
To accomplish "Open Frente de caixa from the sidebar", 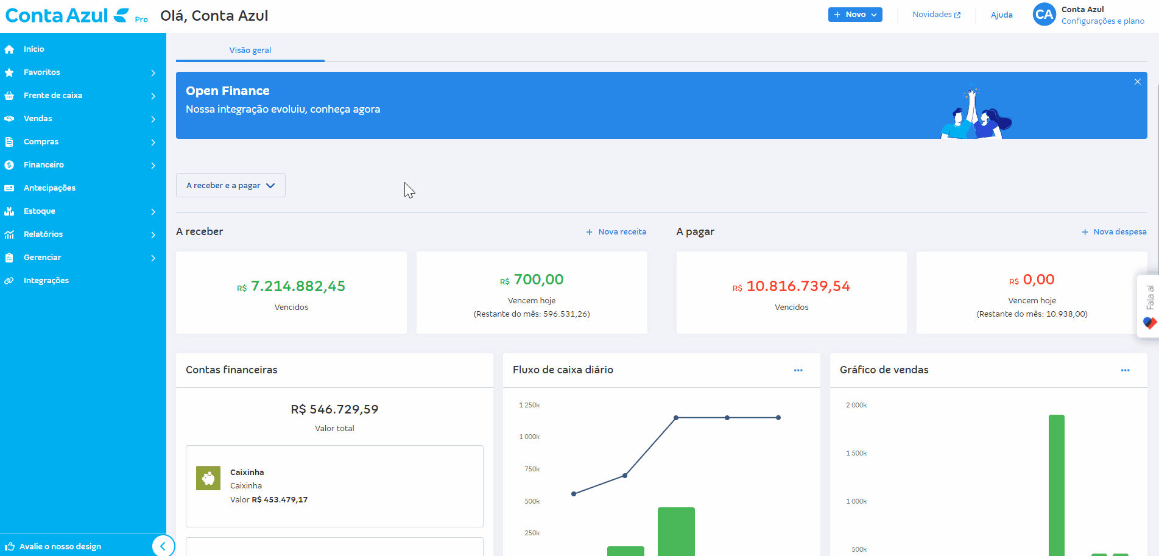I will [10, 95].
